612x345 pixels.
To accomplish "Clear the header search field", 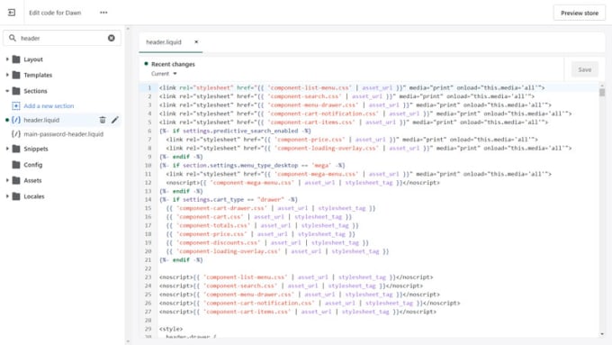I will click(x=112, y=38).
